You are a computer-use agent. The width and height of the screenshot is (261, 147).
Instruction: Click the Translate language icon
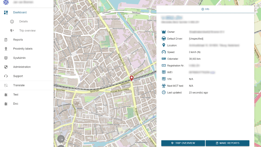point(6,85)
